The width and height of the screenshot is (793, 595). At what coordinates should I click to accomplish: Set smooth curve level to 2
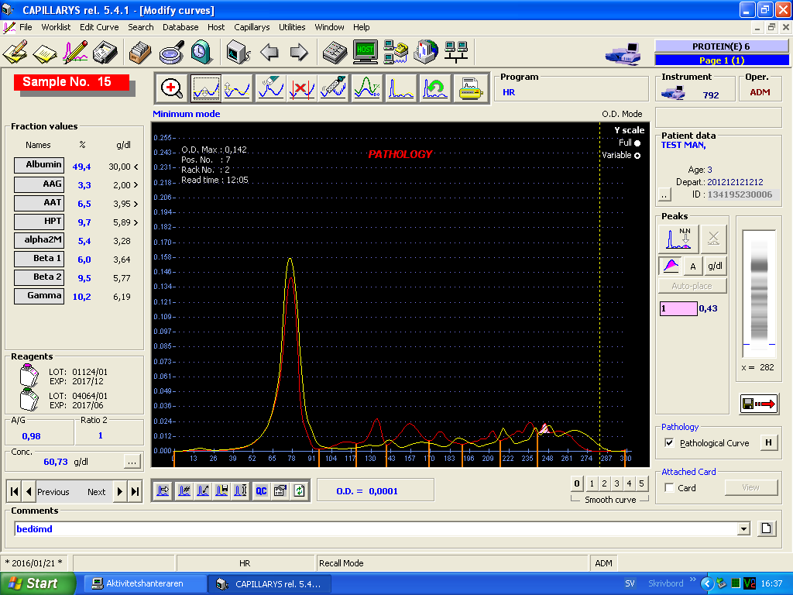pyautogui.click(x=604, y=483)
